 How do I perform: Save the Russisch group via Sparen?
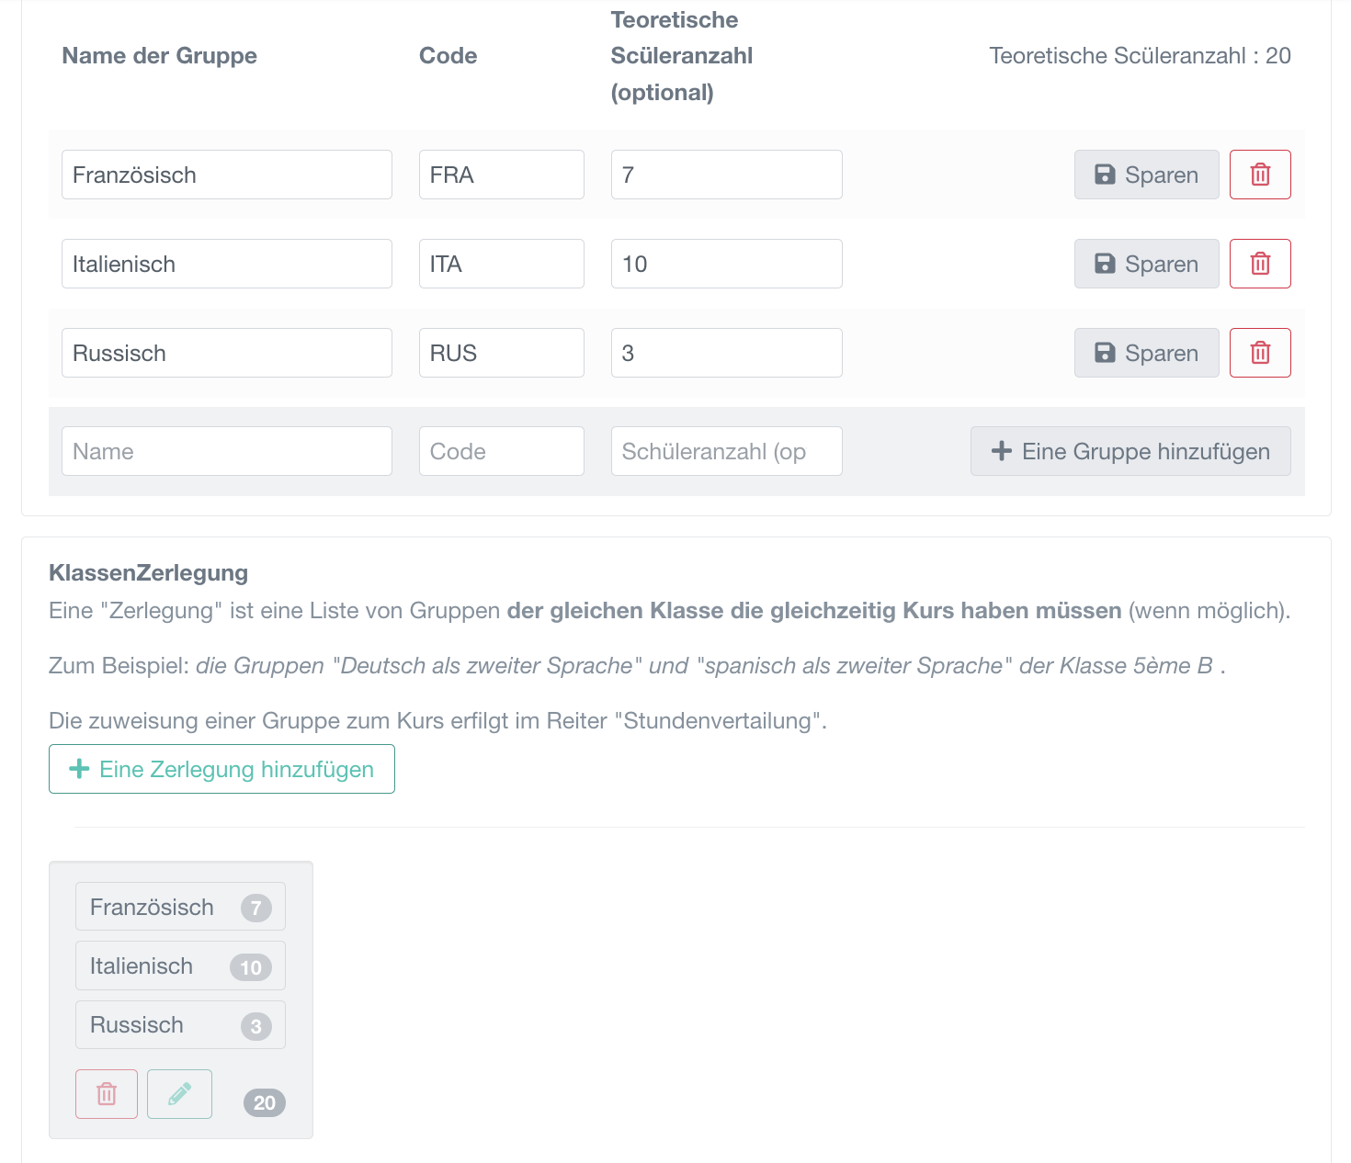[1146, 353]
